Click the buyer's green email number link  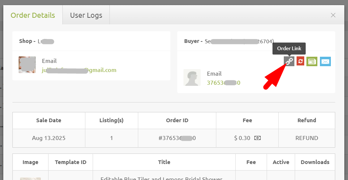[x=224, y=83]
